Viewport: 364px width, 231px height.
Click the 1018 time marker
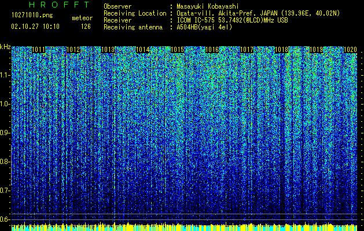(281, 50)
